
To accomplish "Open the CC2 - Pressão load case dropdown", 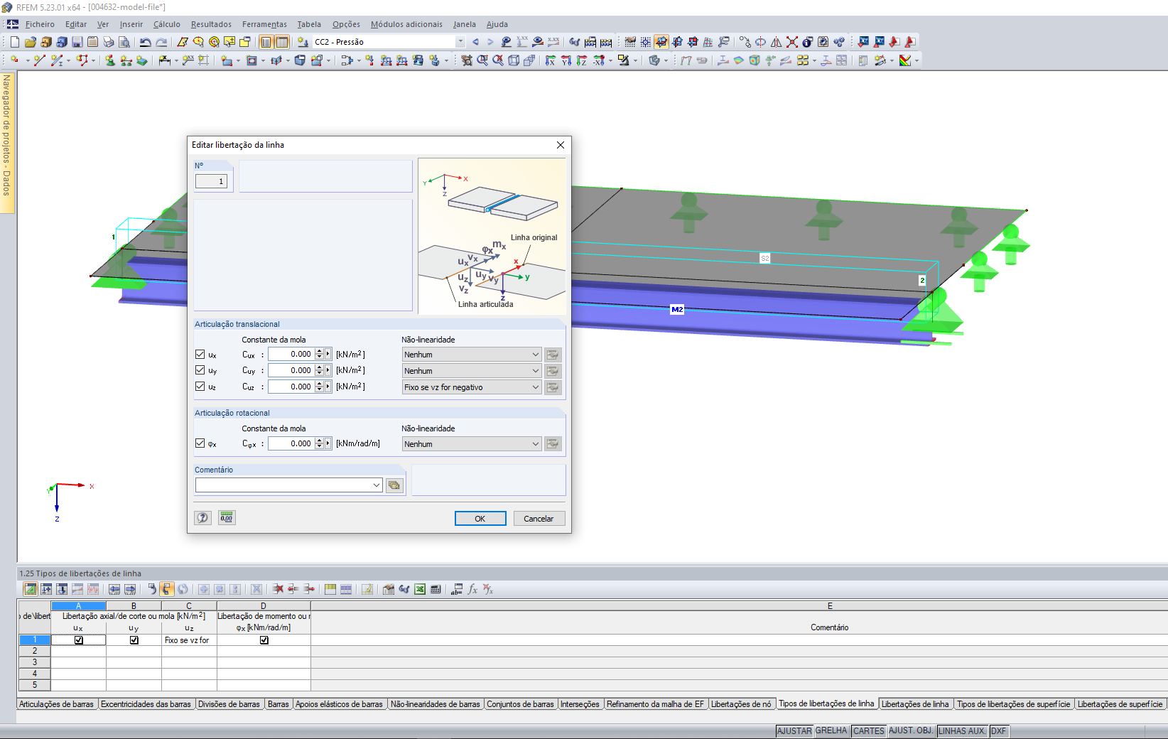I will tap(460, 42).
